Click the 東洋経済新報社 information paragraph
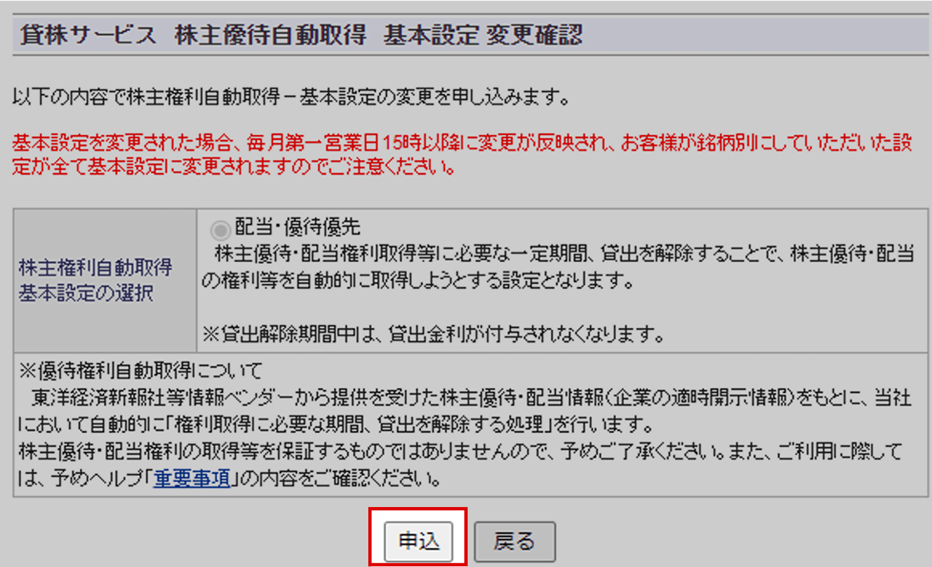The width and height of the screenshot is (932, 567). 465,411
